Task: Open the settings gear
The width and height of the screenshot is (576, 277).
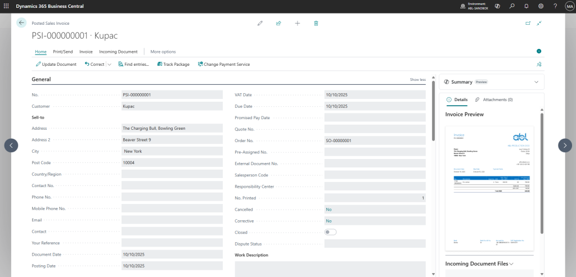Action: [541, 6]
